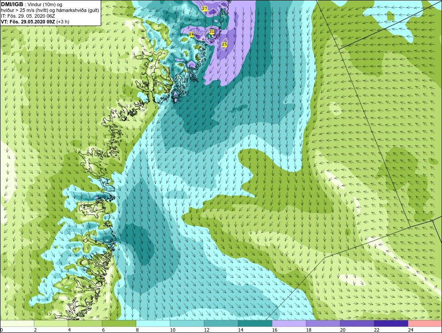This screenshot has width=442, height=333.
Task: Select the 'DMI/IGB : Vindur (10m) og' title line
Action: [32, 4]
